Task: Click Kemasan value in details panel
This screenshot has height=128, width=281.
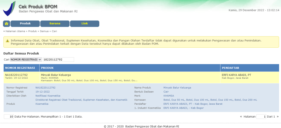Action: [210, 100]
